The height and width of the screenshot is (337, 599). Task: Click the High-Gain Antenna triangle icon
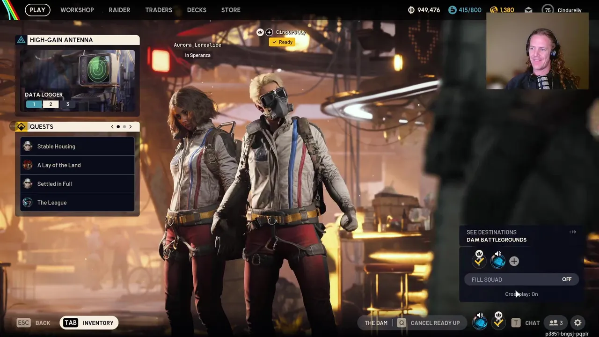point(21,40)
